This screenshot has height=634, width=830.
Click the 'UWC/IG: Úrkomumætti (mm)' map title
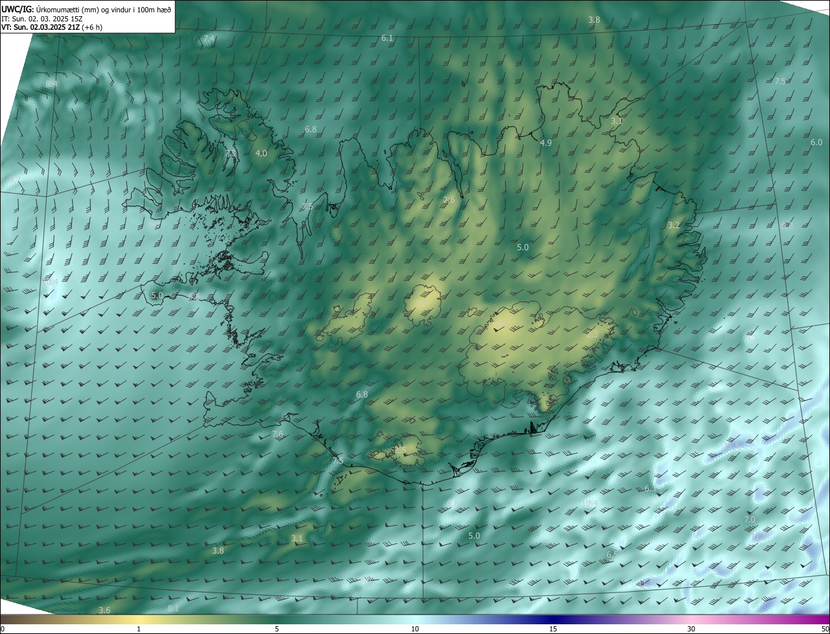tap(87, 9)
